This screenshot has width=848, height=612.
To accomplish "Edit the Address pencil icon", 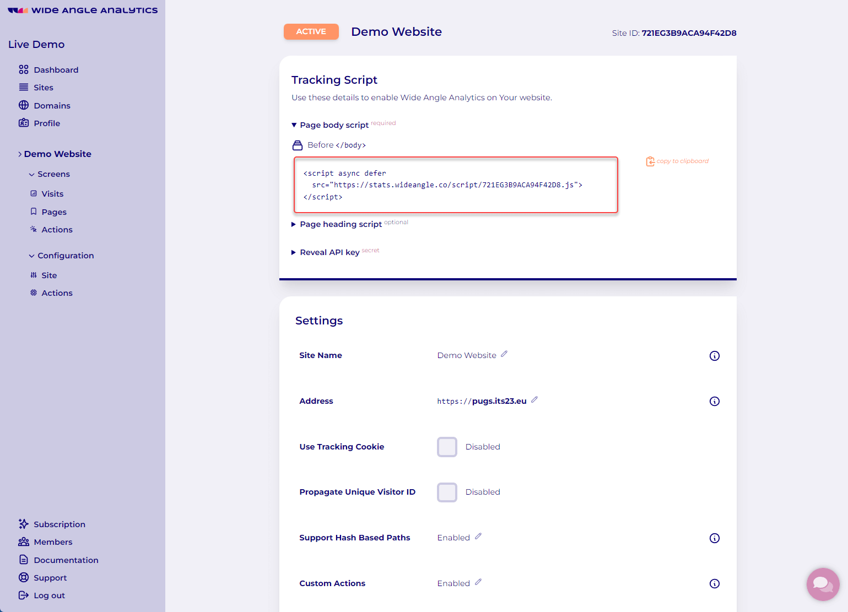I will click(x=534, y=400).
